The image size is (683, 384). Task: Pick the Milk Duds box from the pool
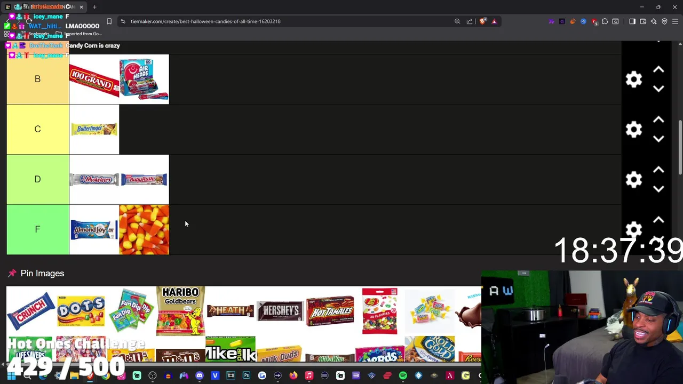coord(280,353)
